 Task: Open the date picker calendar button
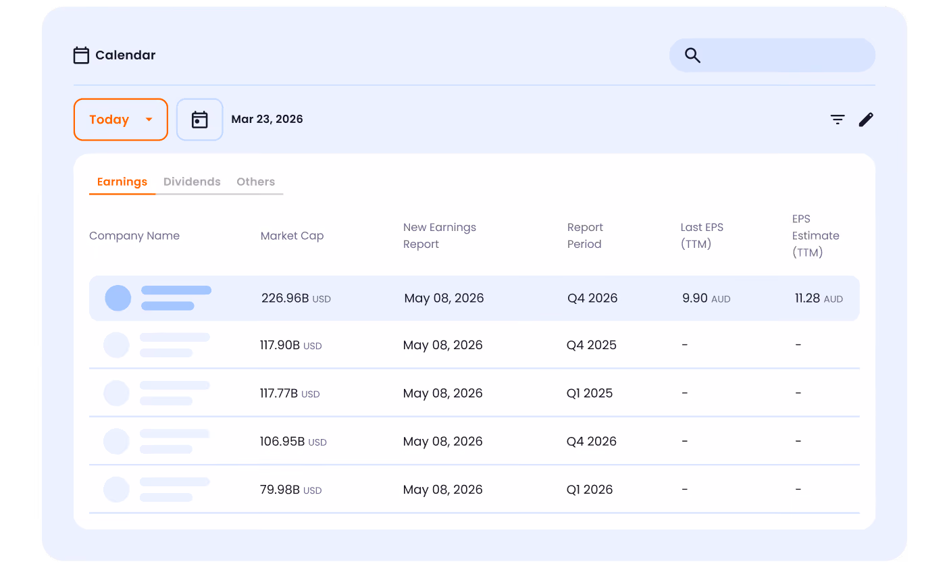[200, 120]
